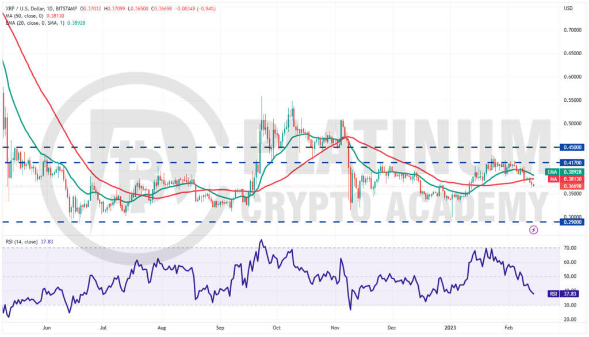Click the Nov label on the time axis

point(335,328)
